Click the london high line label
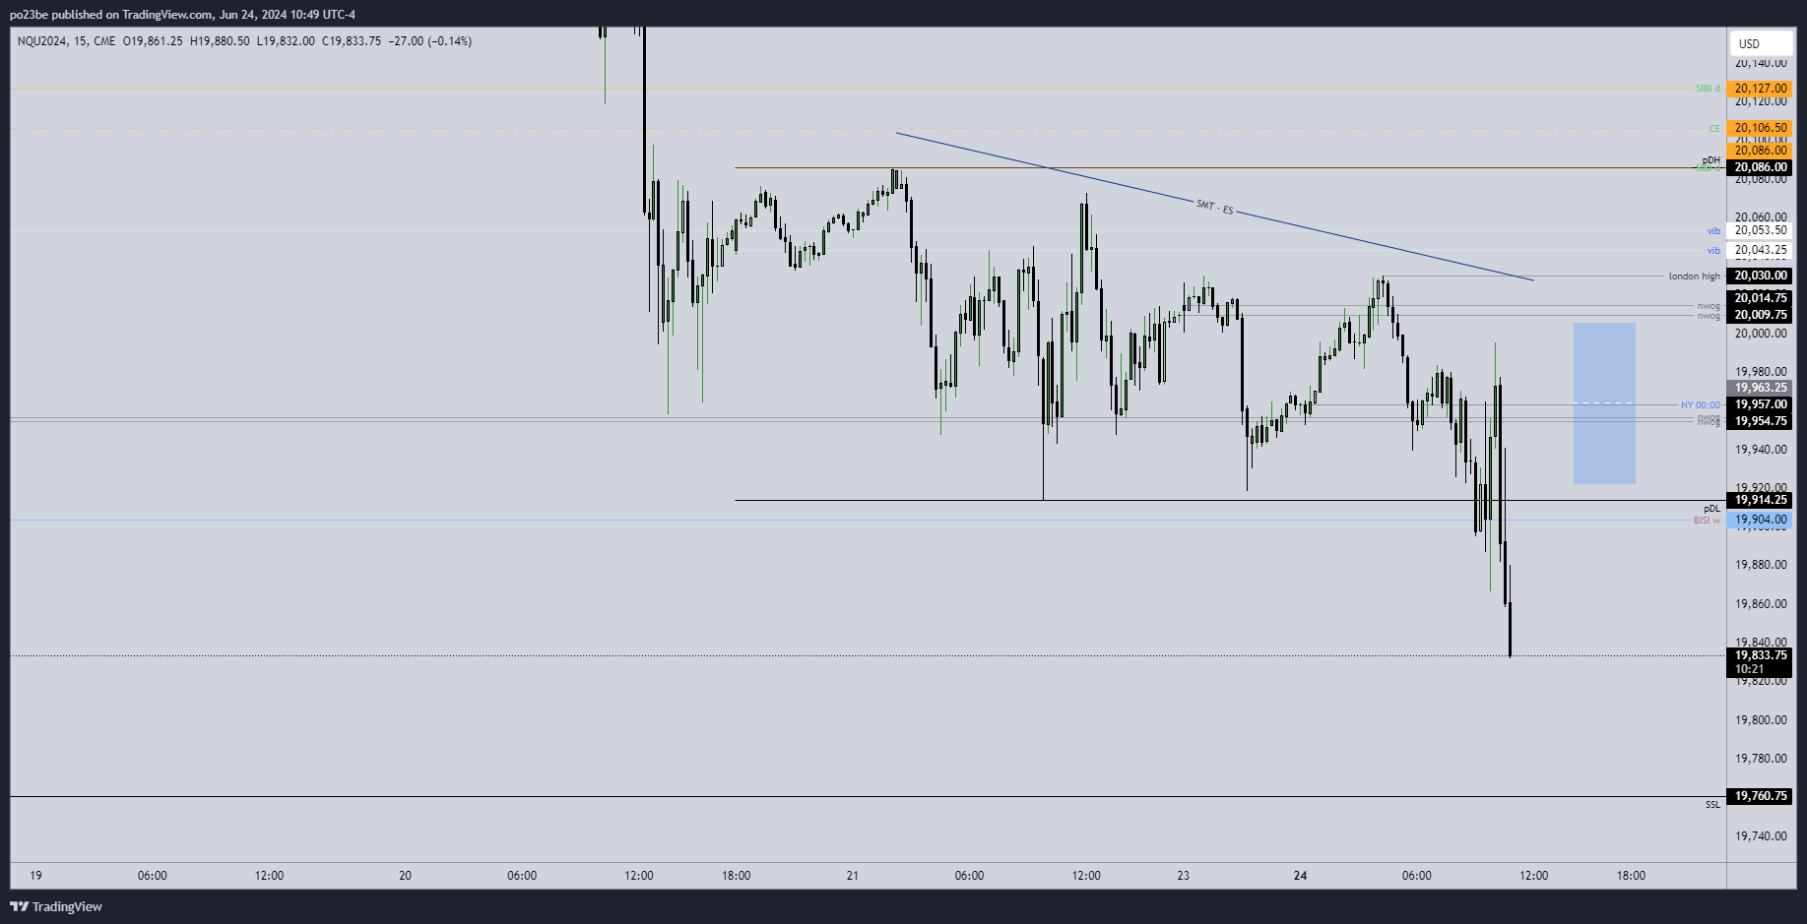1807x924 pixels. click(x=1694, y=277)
